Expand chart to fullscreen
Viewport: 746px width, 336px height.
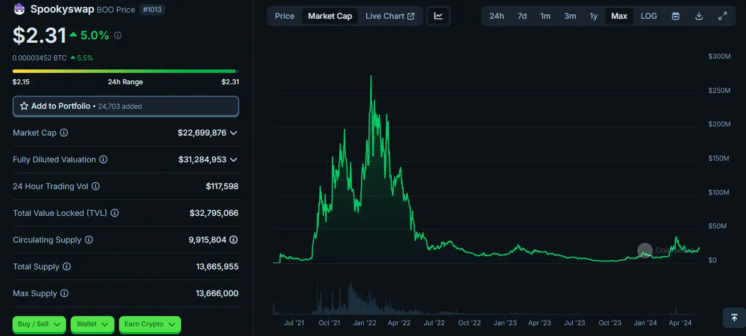pyautogui.click(x=722, y=16)
